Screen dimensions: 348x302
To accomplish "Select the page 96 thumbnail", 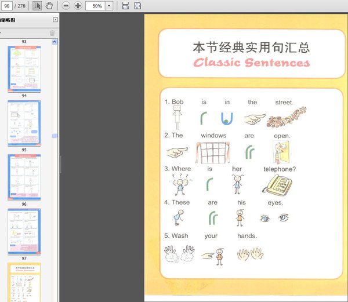I will (x=24, y=177).
